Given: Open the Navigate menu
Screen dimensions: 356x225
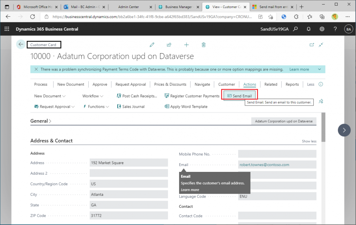Looking at the screenshot, I should [x=202, y=84].
